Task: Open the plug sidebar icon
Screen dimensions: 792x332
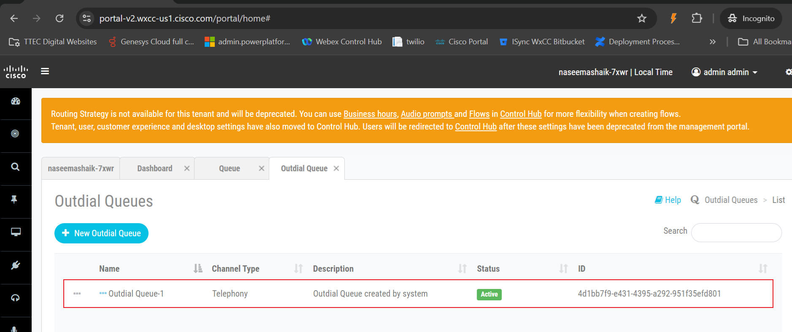Action: [15, 265]
